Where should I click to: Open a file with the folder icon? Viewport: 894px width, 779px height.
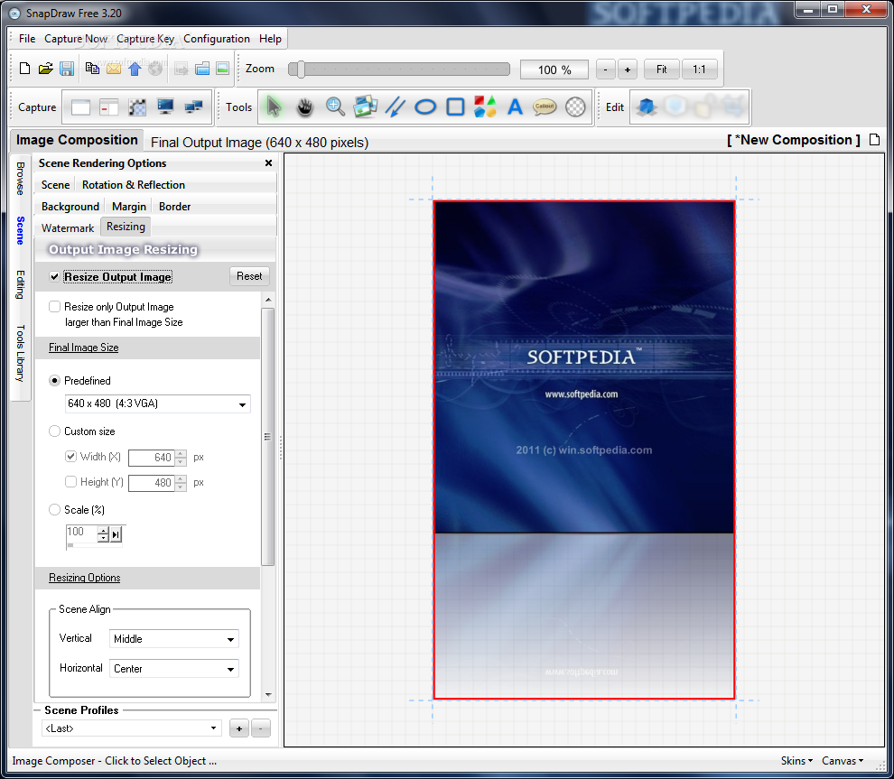(46, 69)
